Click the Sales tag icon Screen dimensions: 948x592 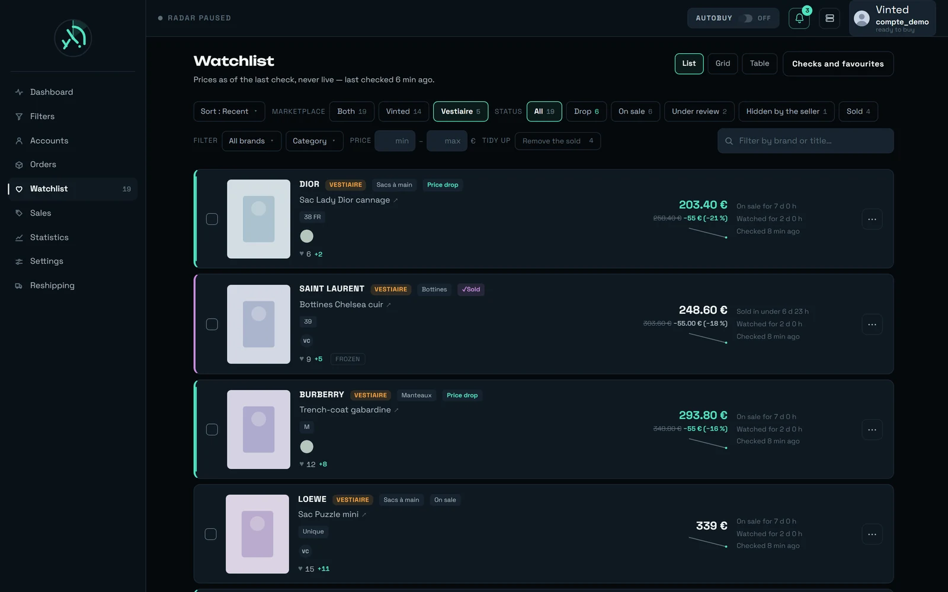click(x=19, y=213)
